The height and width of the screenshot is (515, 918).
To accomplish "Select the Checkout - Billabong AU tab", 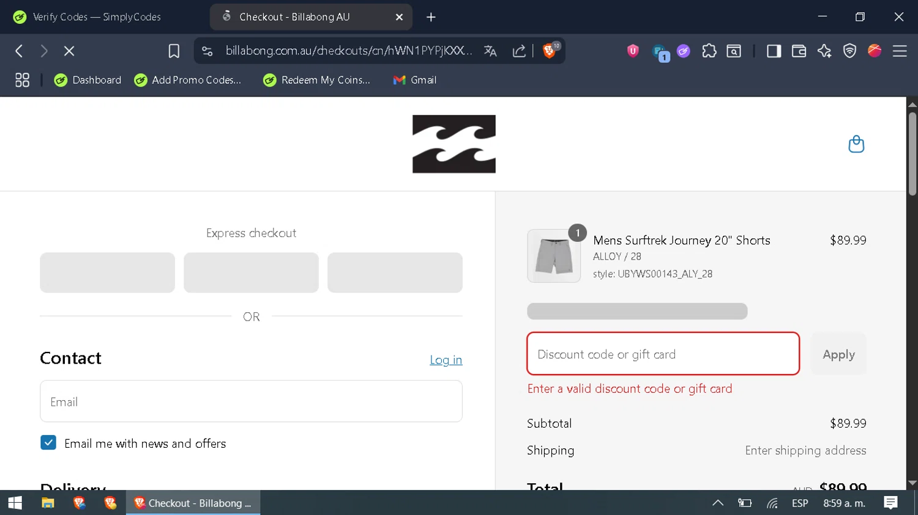I will click(x=311, y=17).
